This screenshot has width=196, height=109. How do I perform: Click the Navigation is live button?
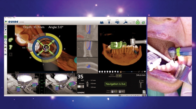pos(116,84)
